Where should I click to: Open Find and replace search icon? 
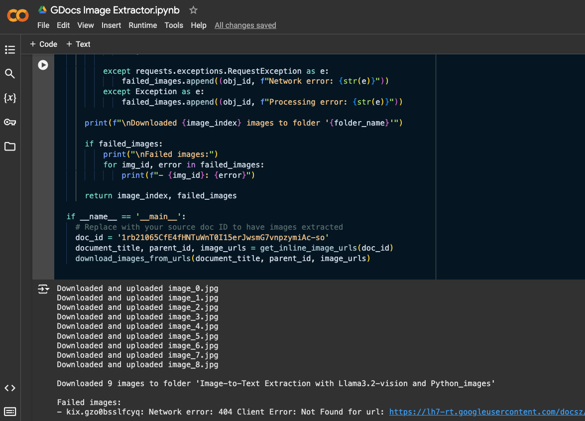point(10,74)
